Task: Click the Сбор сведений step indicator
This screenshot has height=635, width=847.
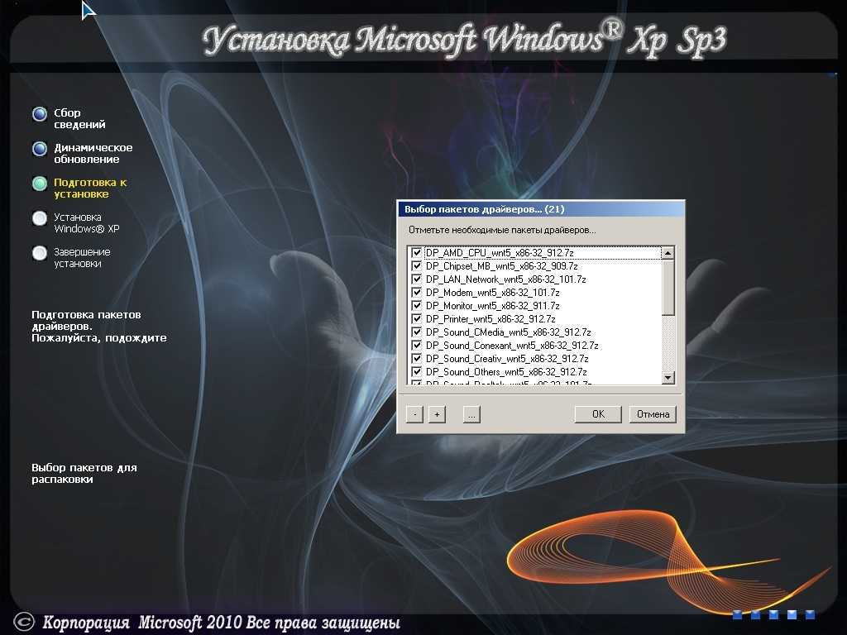Action: tap(40, 114)
